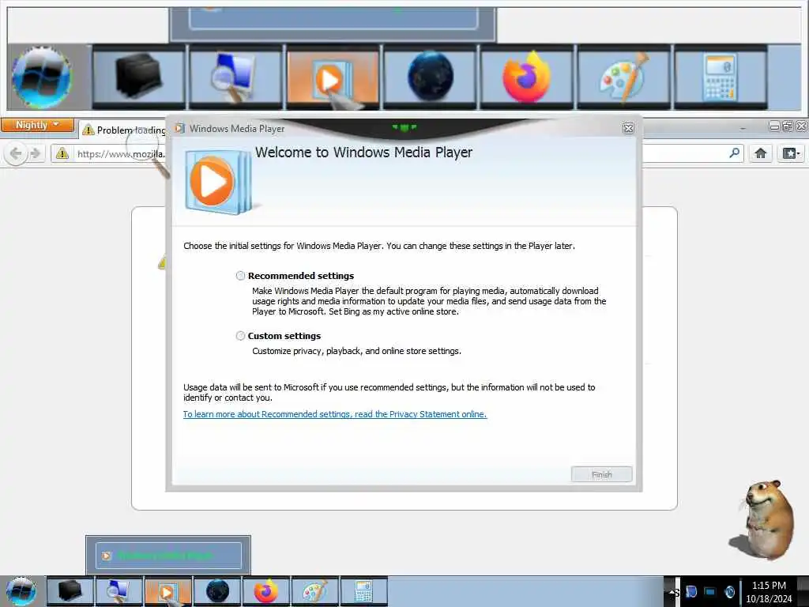Switch to Magnifier on the taskbar
The height and width of the screenshot is (607, 809).
pos(119,591)
